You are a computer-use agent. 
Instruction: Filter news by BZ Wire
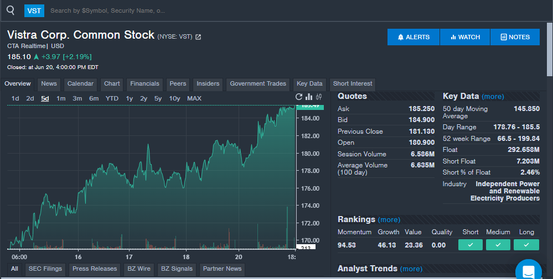pyautogui.click(x=139, y=269)
